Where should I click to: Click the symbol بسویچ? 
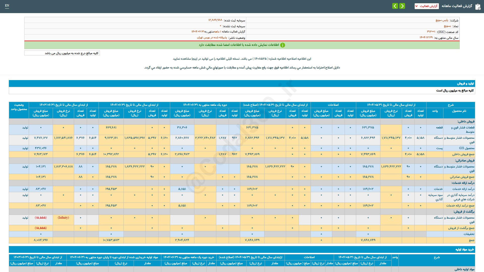tap(447, 26)
